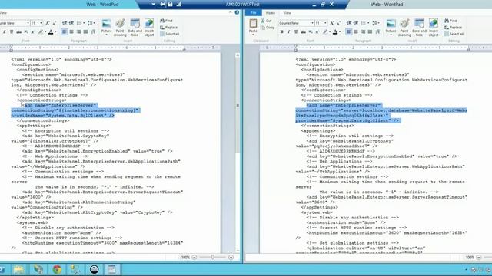Open Paint drawing in right WordPad window
The image size is (492, 276).
coord(404,28)
